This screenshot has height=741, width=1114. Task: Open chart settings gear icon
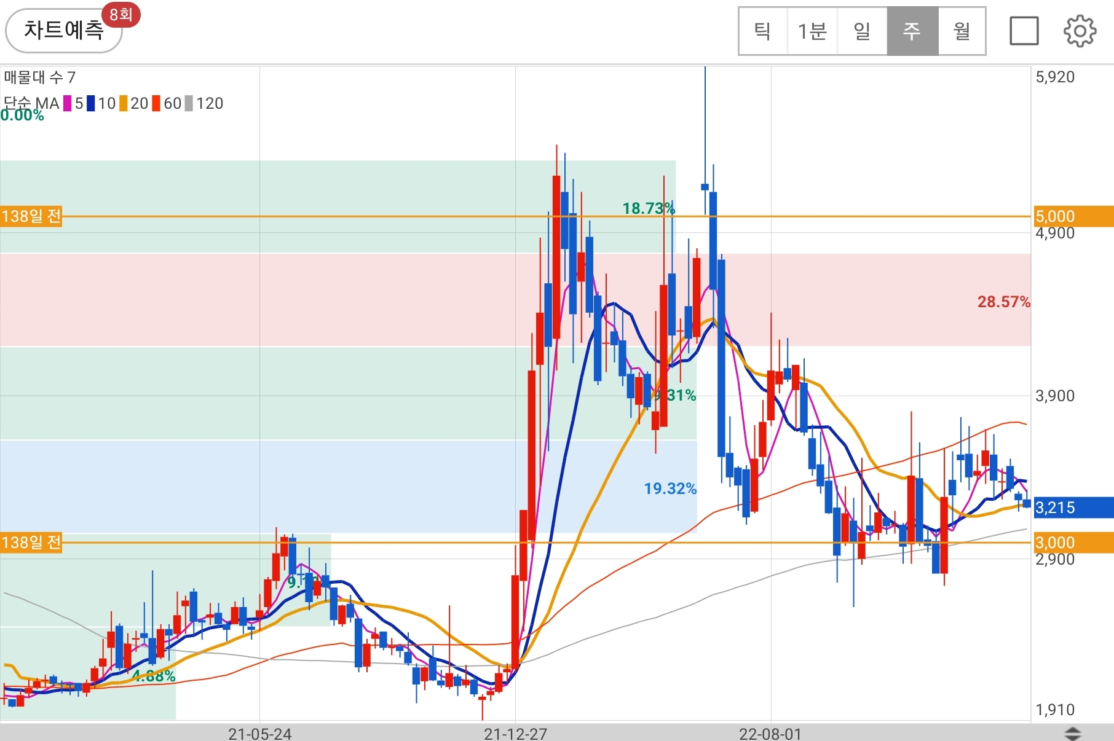point(1080,31)
